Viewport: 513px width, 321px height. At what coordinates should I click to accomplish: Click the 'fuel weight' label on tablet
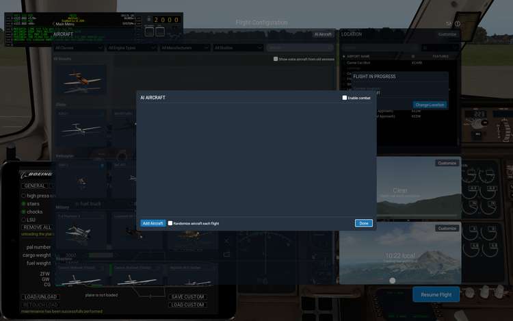tap(38, 263)
